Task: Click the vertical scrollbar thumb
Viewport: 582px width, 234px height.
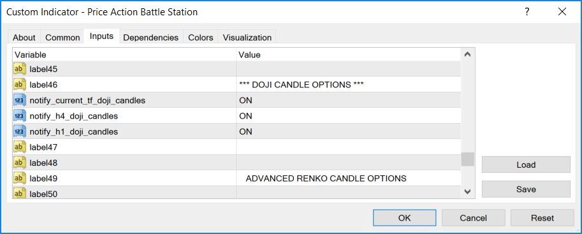Action: [468, 159]
